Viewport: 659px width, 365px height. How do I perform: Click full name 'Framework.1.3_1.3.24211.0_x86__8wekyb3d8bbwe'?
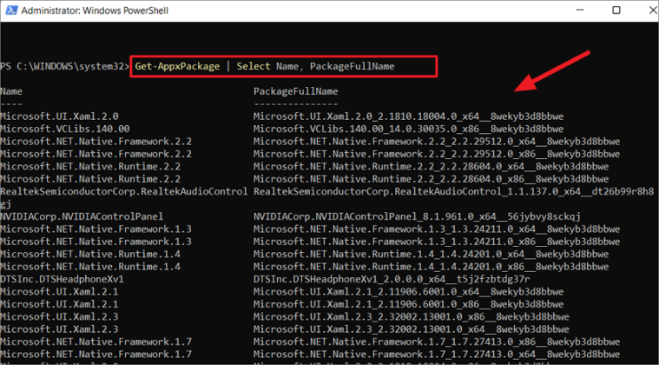pos(437,242)
